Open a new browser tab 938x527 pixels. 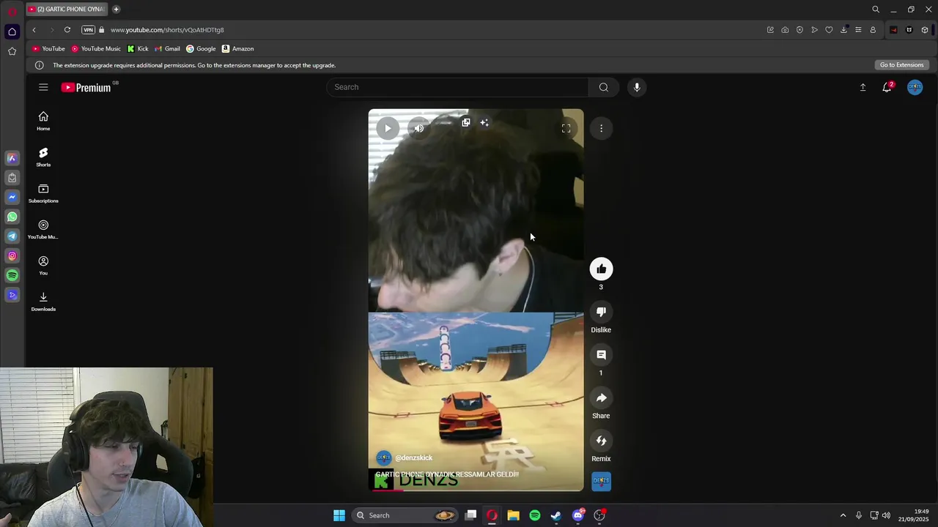116,9
